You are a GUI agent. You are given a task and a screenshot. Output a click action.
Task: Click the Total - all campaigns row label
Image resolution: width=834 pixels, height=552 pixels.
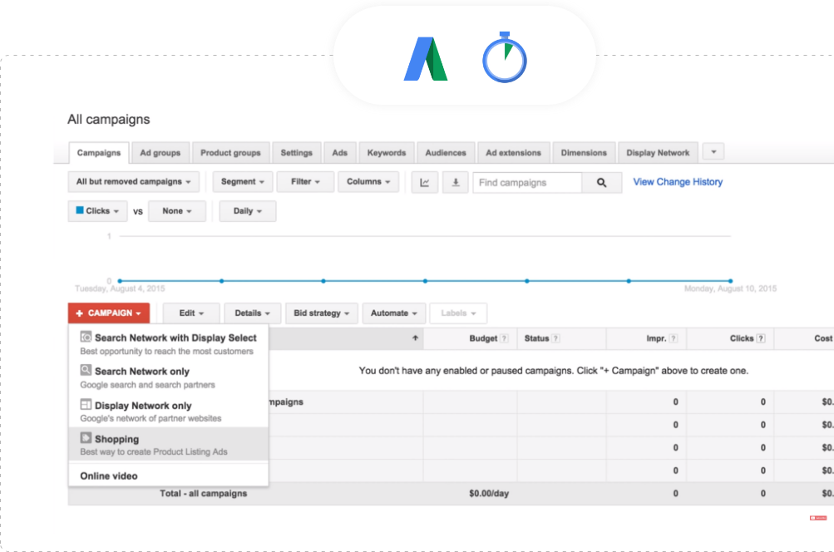click(203, 494)
